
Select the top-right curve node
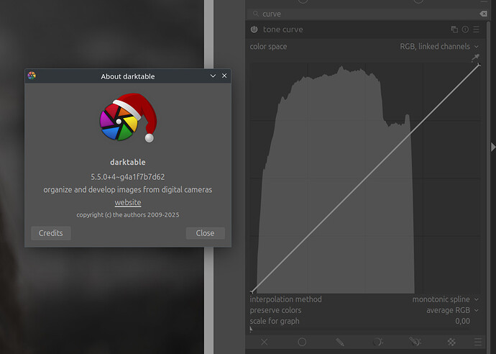click(x=479, y=65)
